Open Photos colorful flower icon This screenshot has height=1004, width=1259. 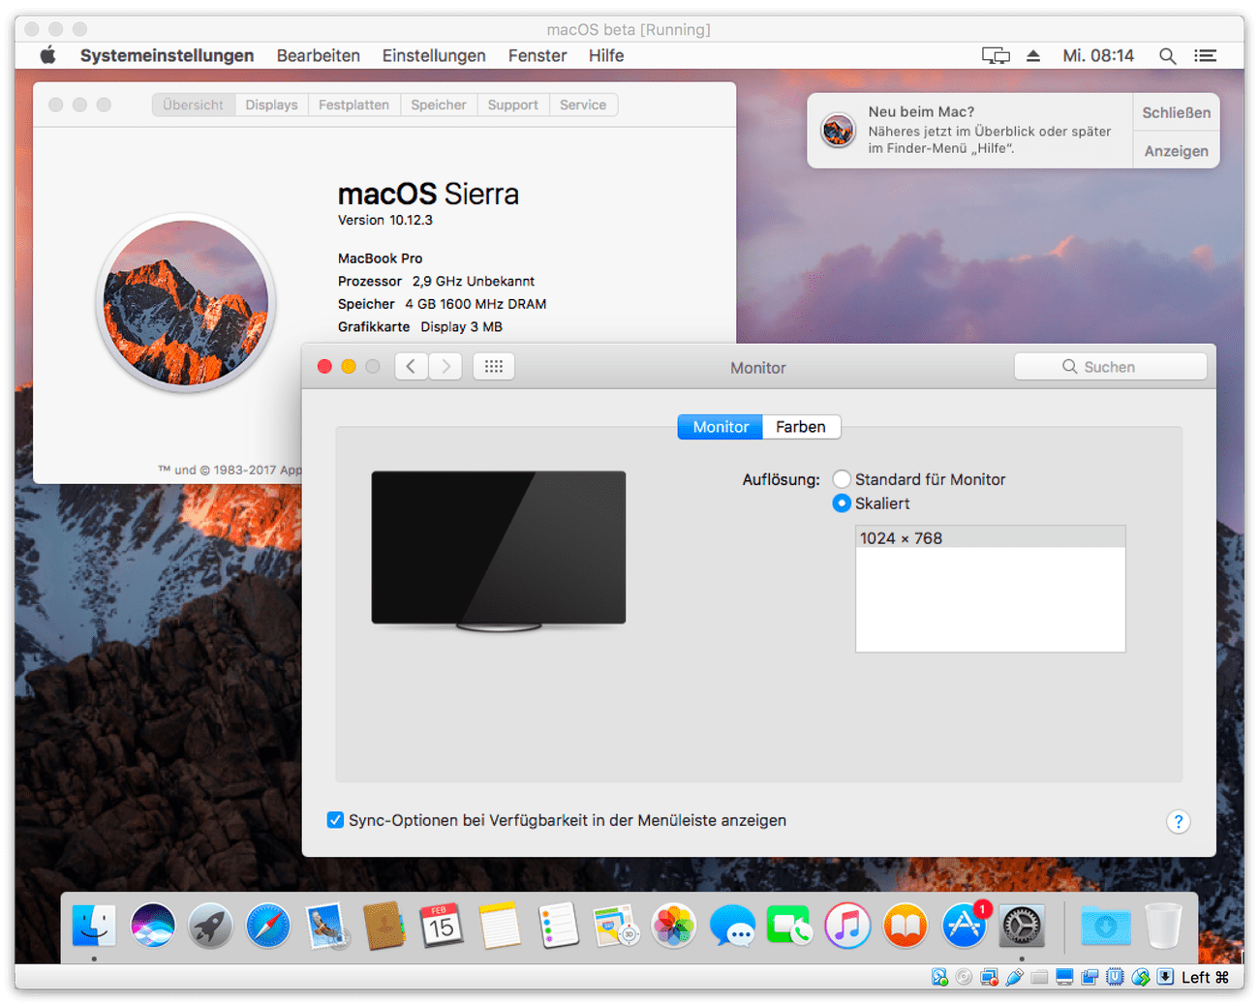coord(674,926)
